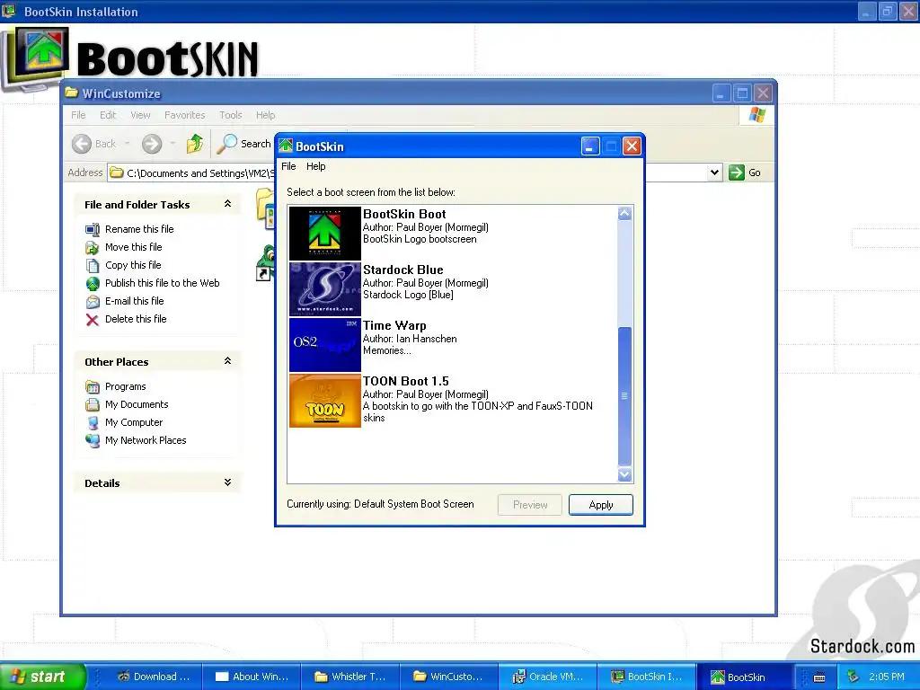Viewport: 920px width, 690px height.
Task: Click the Copy this file icon
Action: click(x=93, y=266)
